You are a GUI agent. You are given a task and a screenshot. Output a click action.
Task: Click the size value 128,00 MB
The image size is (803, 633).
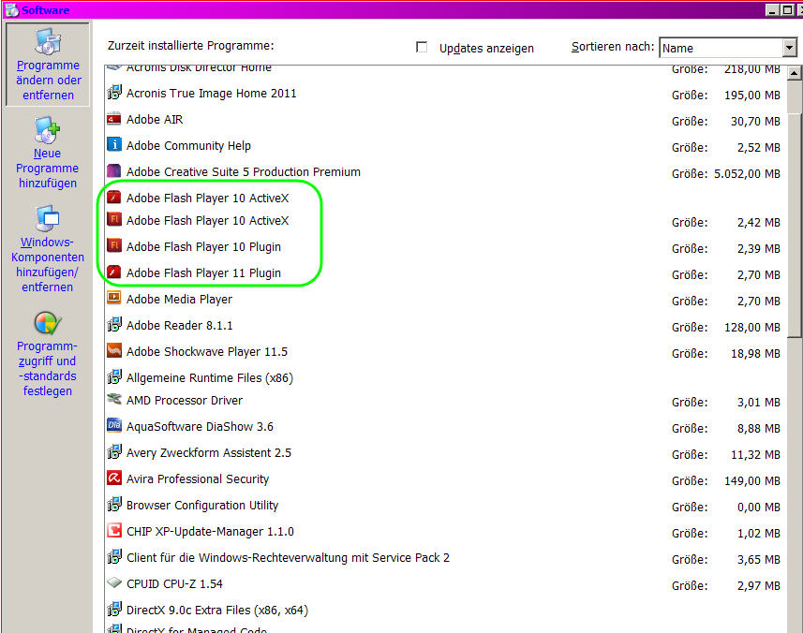(x=751, y=328)
